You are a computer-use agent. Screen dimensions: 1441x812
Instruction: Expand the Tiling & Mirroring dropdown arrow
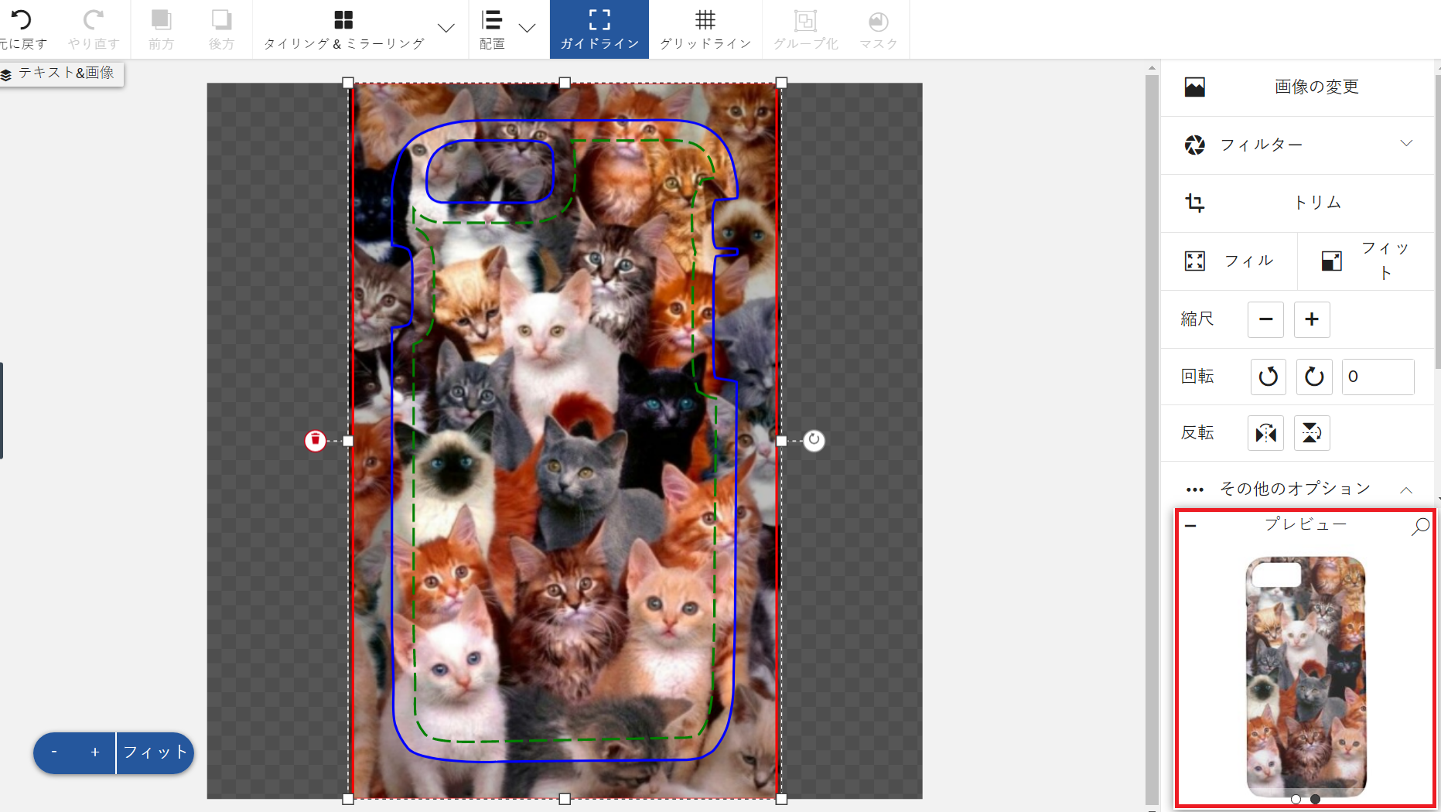click(446, 29)
